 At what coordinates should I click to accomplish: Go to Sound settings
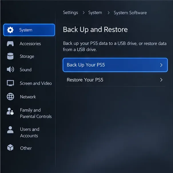[x=26, y=70]
